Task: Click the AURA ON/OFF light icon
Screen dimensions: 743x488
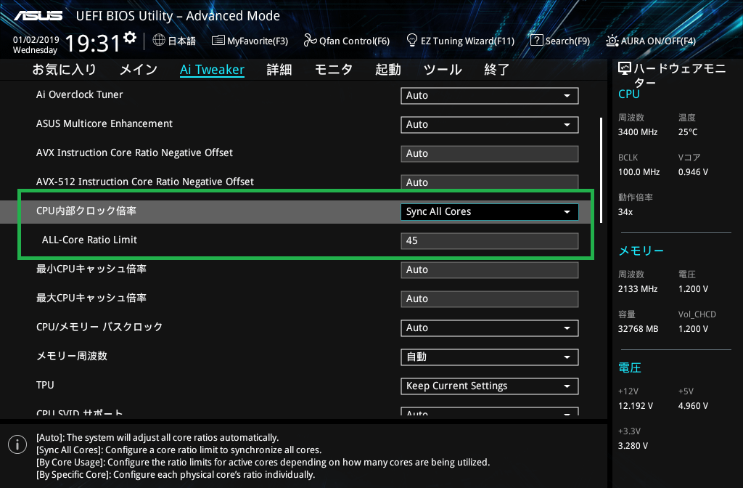Action: 612,41
